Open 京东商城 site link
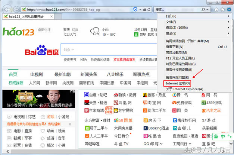This screenshot has width=234, height=155. pos(94,110)
